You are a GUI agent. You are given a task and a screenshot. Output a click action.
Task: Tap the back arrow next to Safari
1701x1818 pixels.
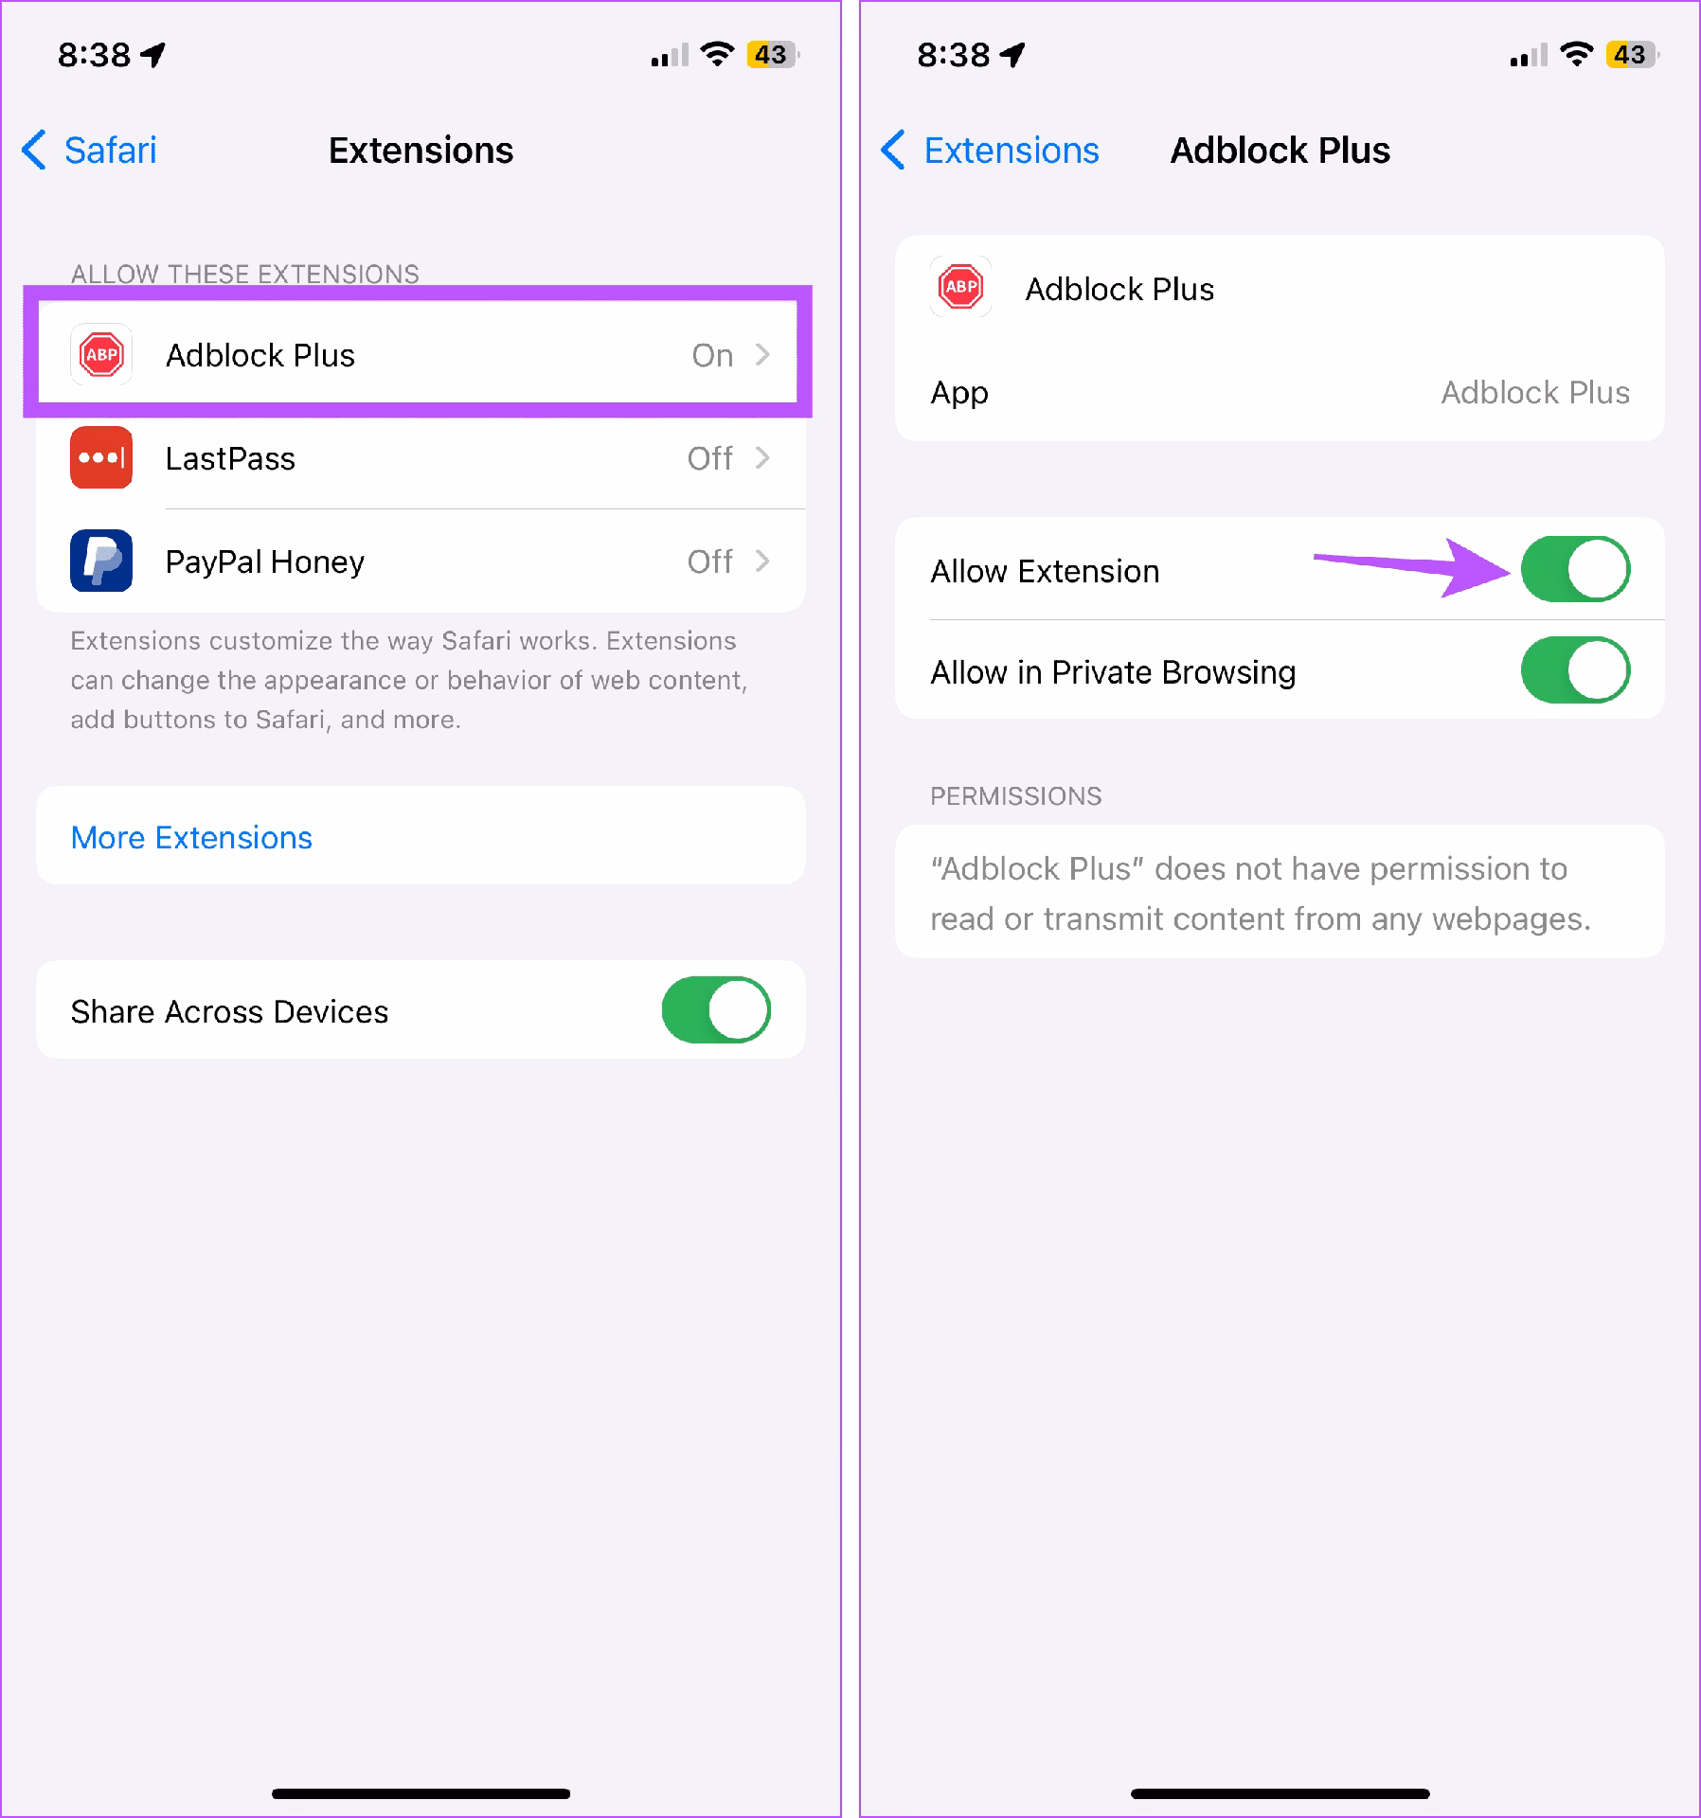pos(34,151)
